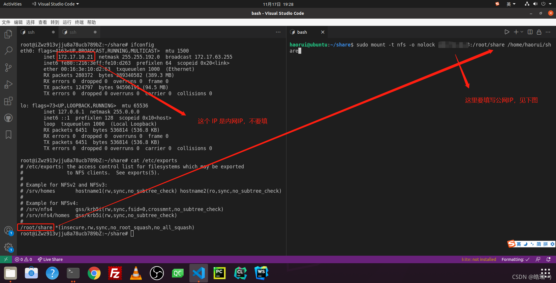This screenshot has height=283, width=556.
Task: Open the Accounts menu icon
Action: (x=8, y=231)
